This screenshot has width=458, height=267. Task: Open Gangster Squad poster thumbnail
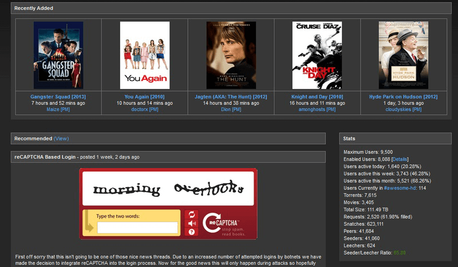coord(58,55)
